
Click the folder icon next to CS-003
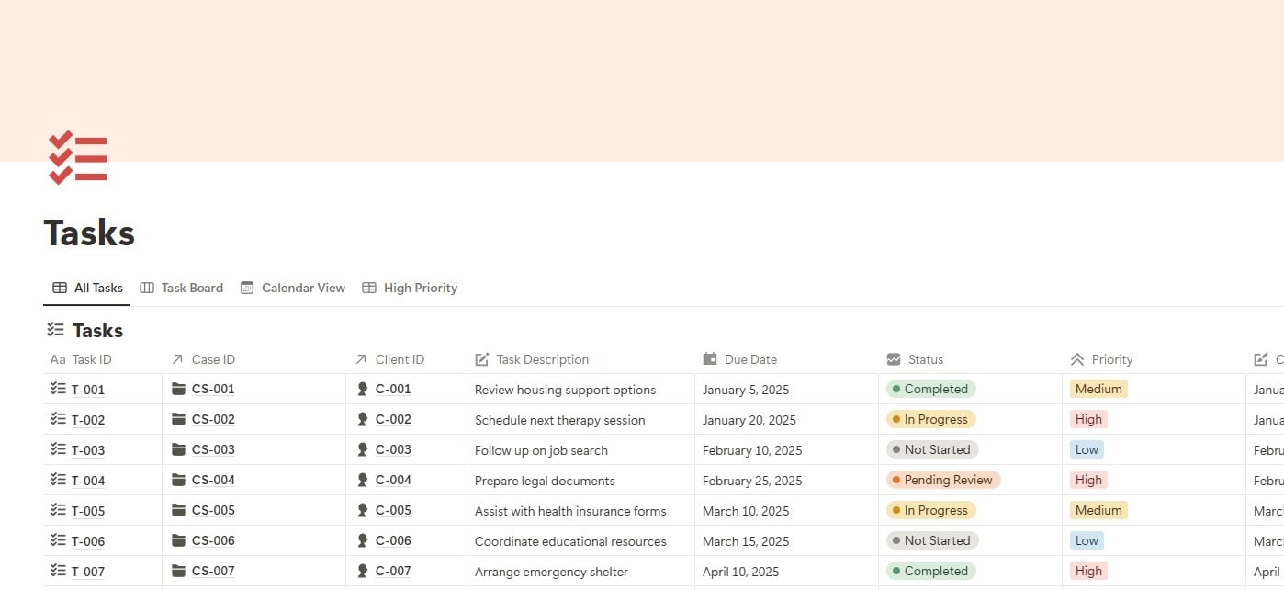click(x=178, y=450)
